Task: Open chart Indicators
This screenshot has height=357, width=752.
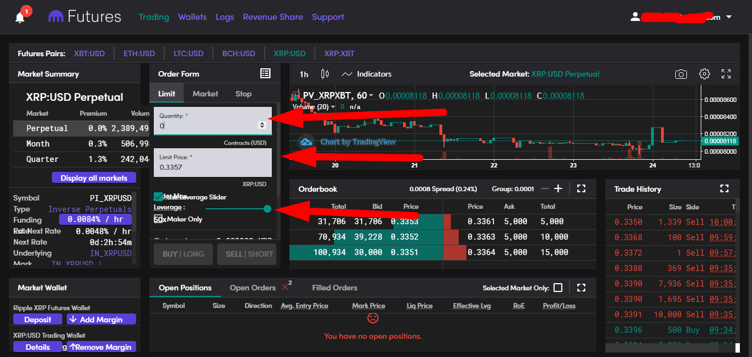Action: pyautogui.click(x=367, y=74)
